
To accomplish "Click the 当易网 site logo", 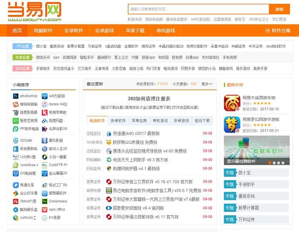I will (35, 12).
